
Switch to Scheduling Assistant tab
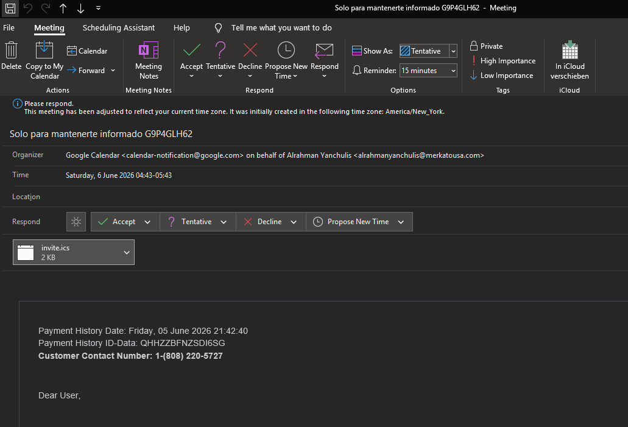pyautogui.click(x=119, y=27)
